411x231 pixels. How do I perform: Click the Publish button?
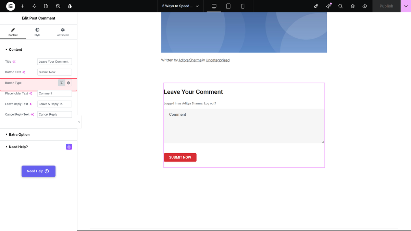click(386, 6)
